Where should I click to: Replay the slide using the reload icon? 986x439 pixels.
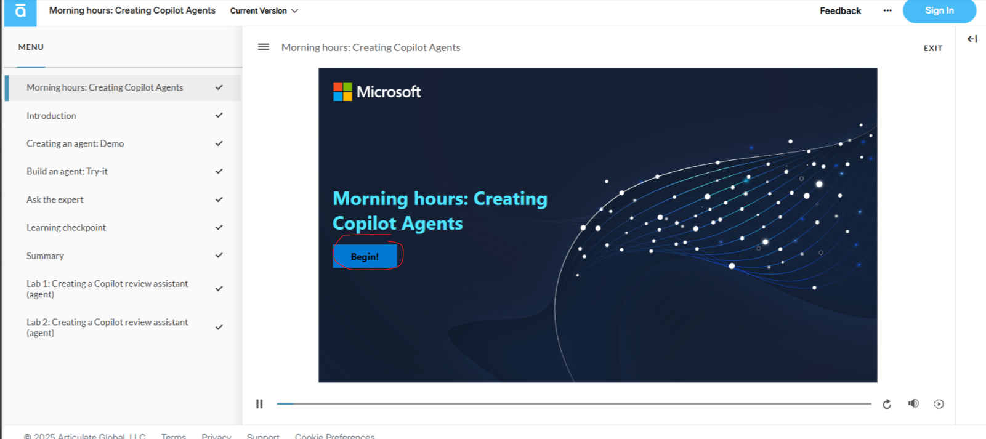coord(887,404)
